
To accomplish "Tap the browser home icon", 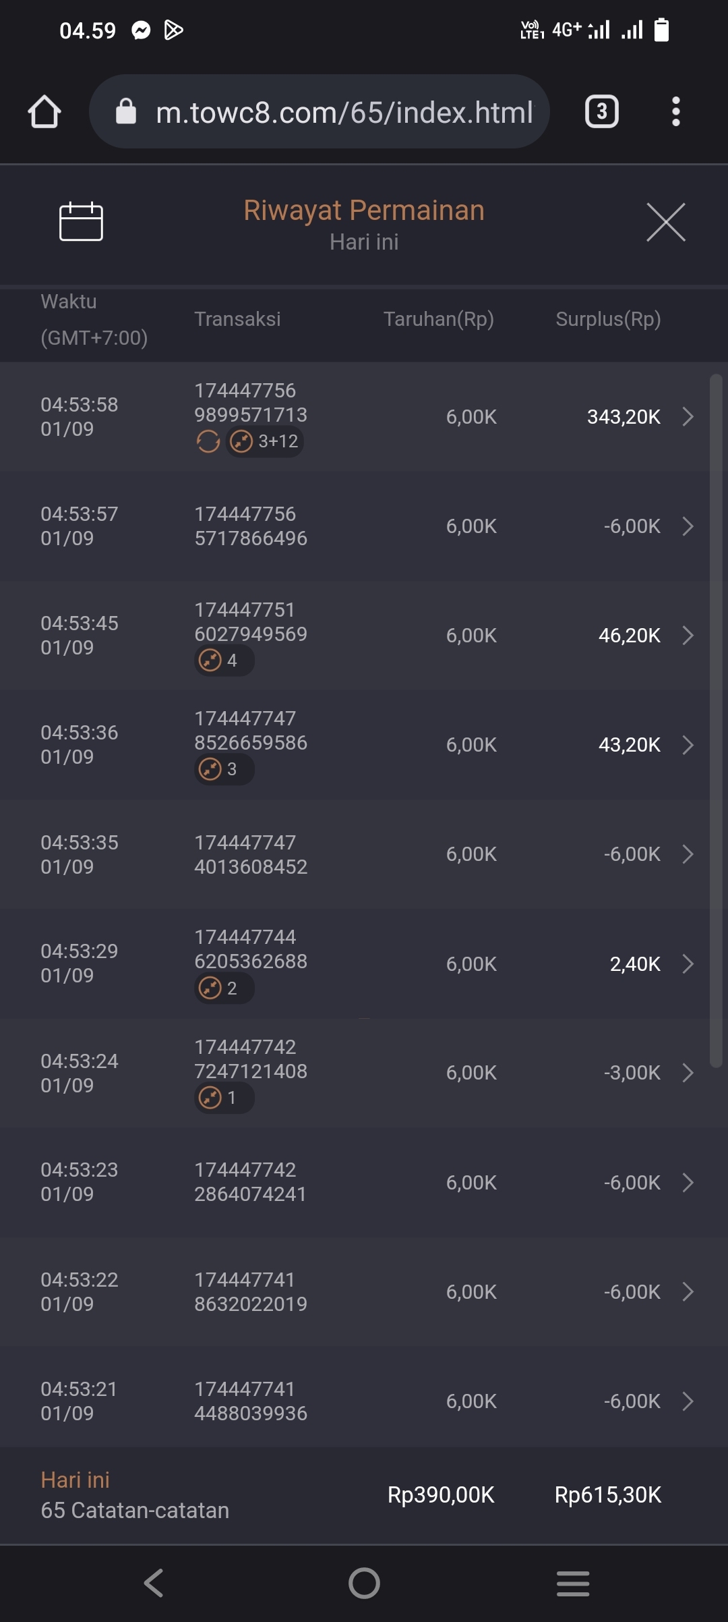I will coord(44,111).
